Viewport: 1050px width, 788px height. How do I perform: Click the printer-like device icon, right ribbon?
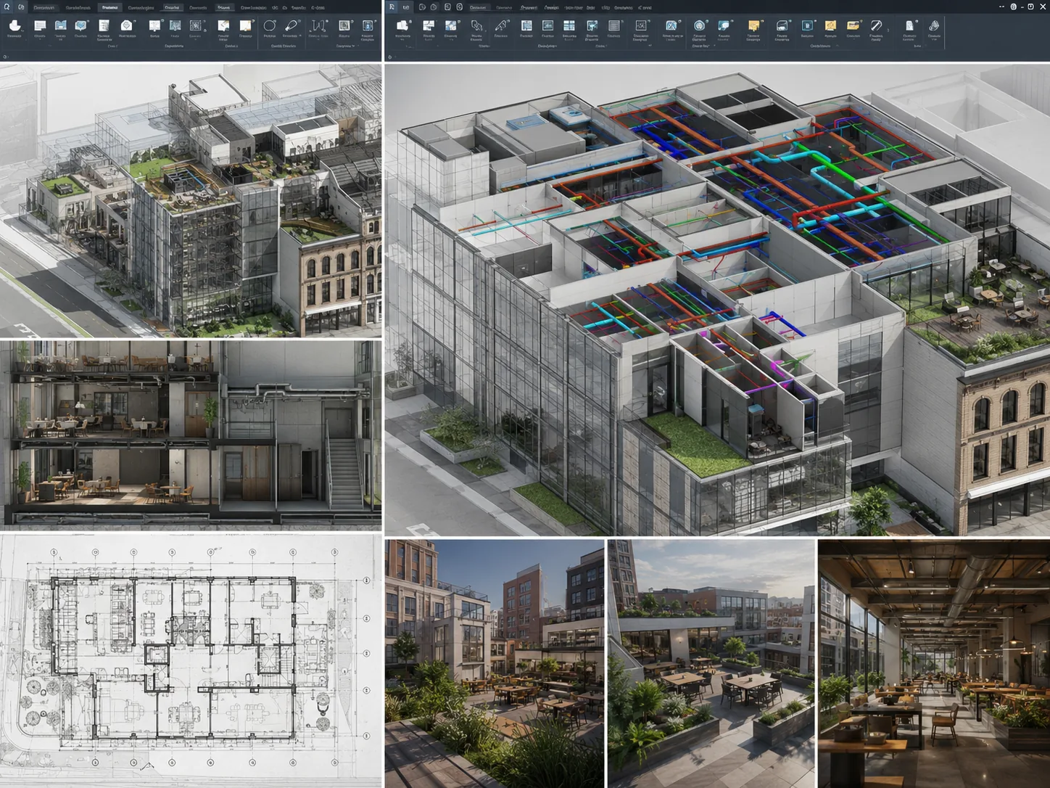(x=782, y=25)
